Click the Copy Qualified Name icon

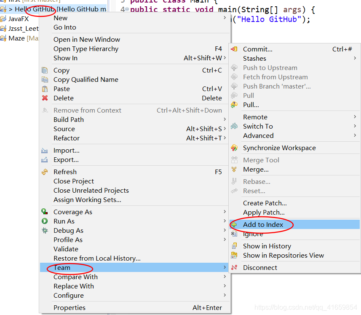tap(45, 80)
